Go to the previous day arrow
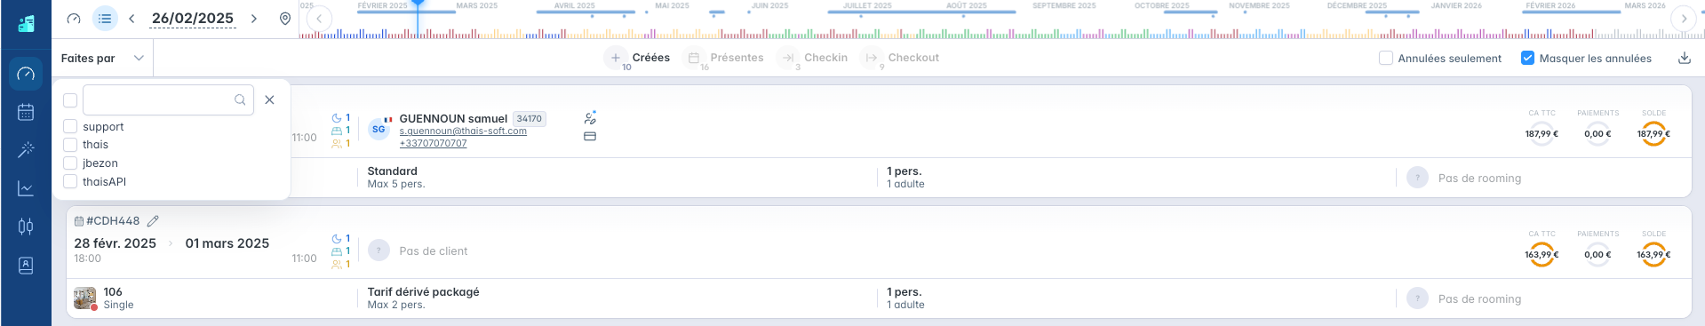This screenshot has width=1705, height=326. click(131, 19)
